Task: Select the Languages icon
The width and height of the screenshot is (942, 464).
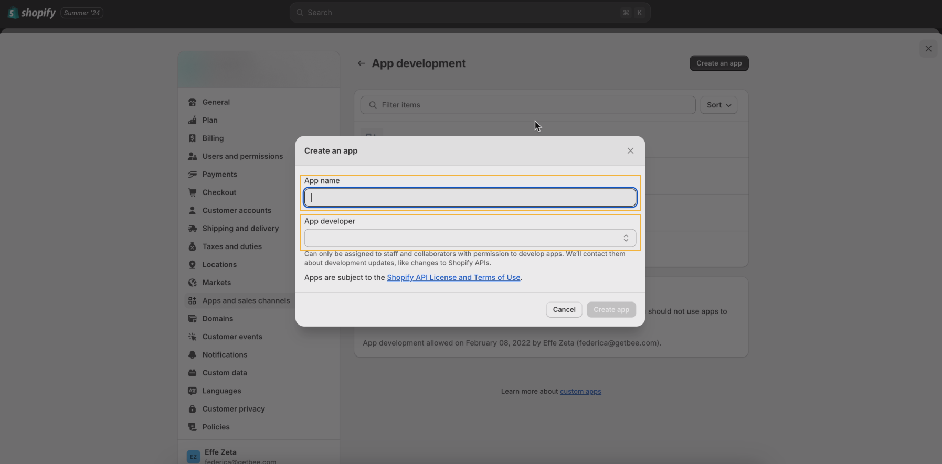Action: pyautogui.click(x=192, y=391)
